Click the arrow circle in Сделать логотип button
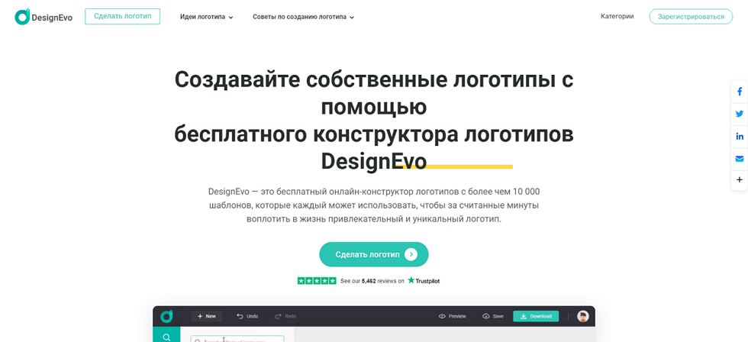Viewport: 748px width, 342px height. tap(411, 254)
